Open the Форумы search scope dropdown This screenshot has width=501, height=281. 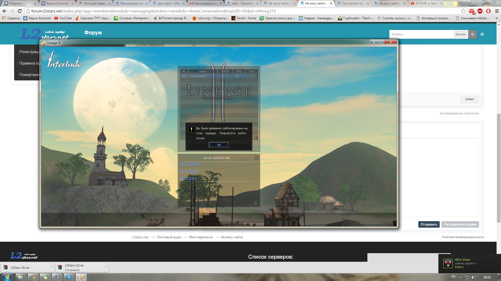(x=461, y=34)
